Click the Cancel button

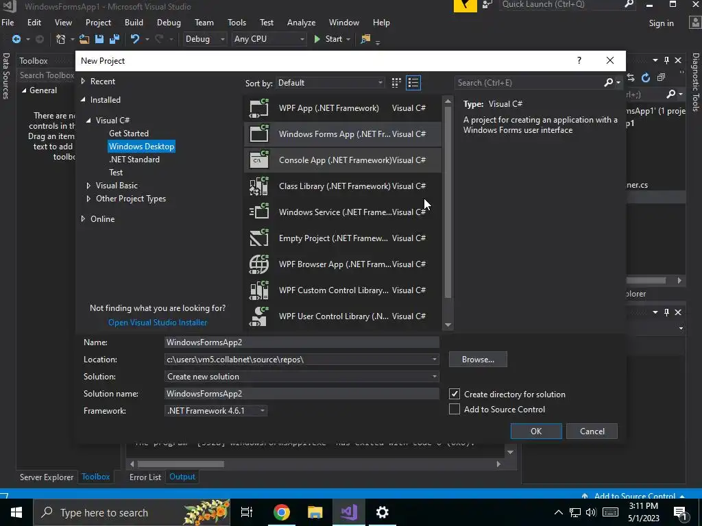(x=592, y=431)
